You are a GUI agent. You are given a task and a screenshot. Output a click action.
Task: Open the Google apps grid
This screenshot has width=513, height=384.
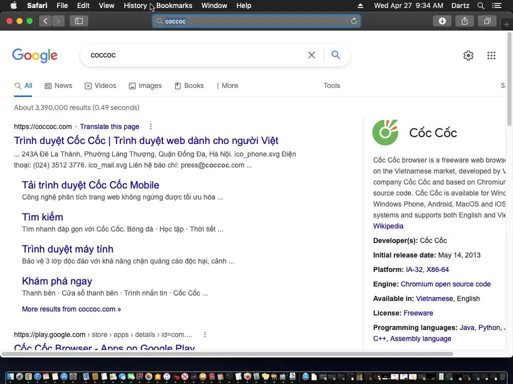(491, 55)
